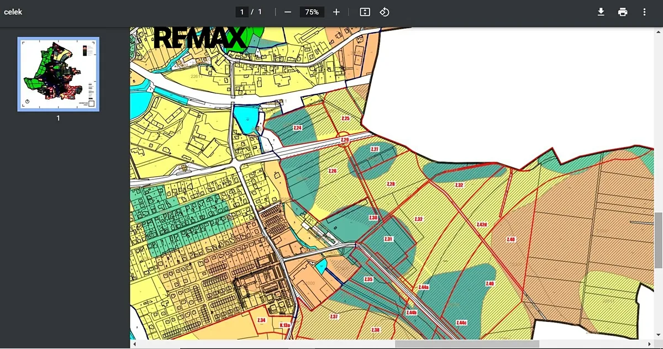Toggle the fit to page button
663x349 pixels.
pos(365,12)
